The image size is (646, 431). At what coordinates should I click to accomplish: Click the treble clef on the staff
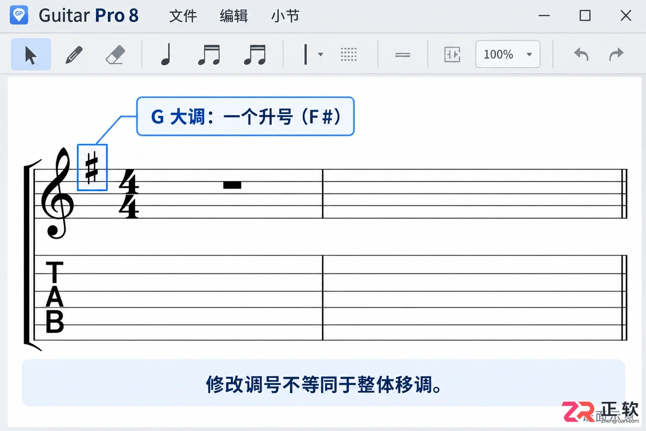tap(57, 193)
